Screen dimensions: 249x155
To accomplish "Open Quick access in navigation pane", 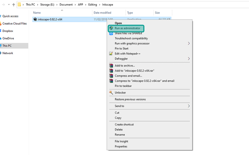I will pyautogui.click(x=10, y=16).
